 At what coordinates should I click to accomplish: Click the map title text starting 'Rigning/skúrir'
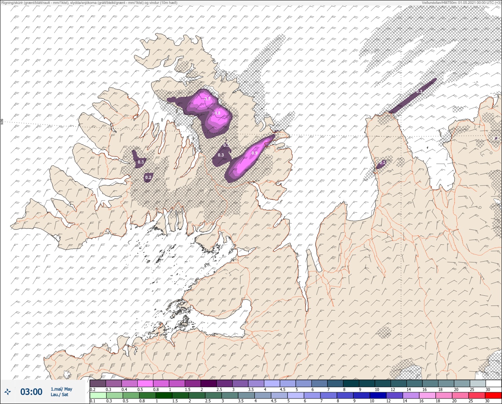(x=89, y=3)
